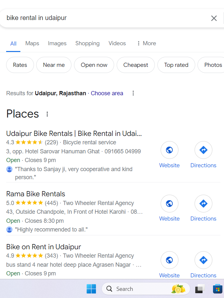Enable the Cheapest filter chip
Image resolution: width=224 pixels, height=298 pixels.
(135, 65)
